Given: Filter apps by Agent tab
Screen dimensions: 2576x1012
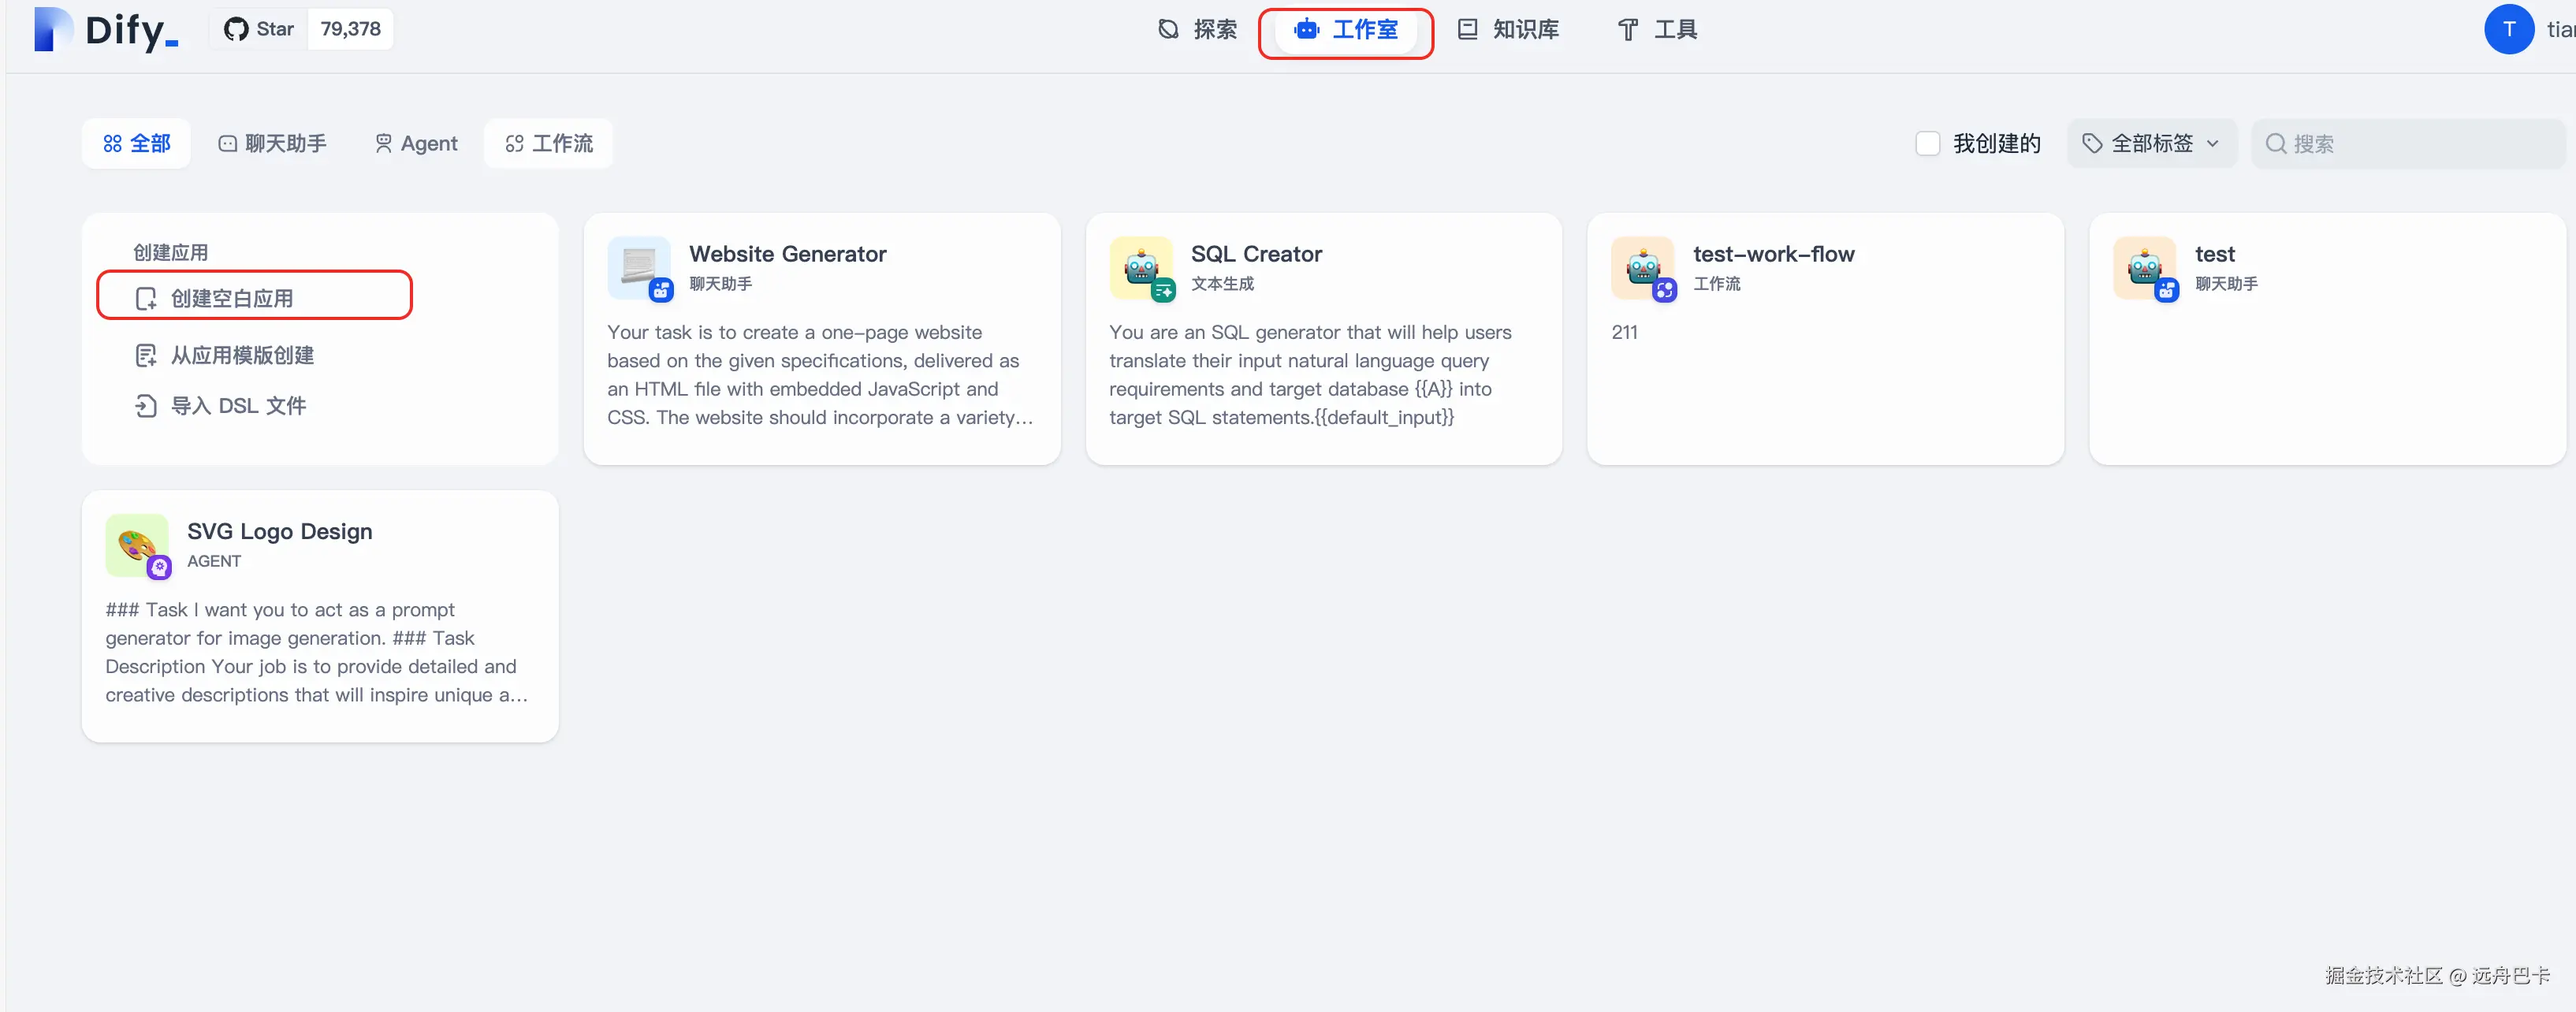Looking at the screenshot, I should coord(416,144).
